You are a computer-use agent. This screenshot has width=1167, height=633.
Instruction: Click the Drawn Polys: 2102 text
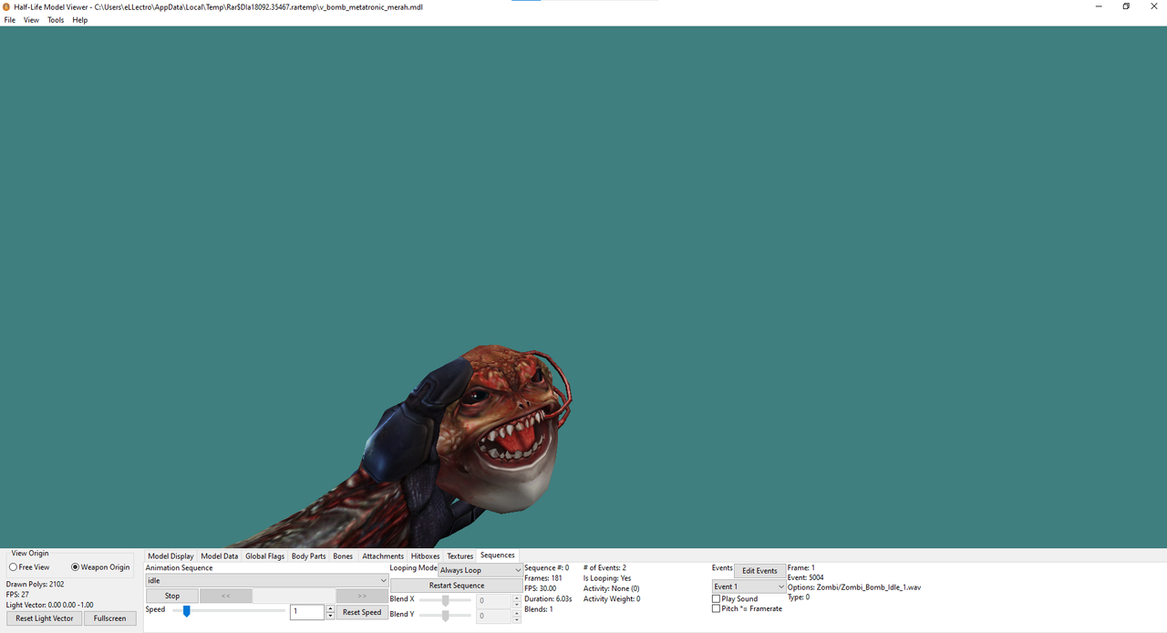(x=35, y=584)
